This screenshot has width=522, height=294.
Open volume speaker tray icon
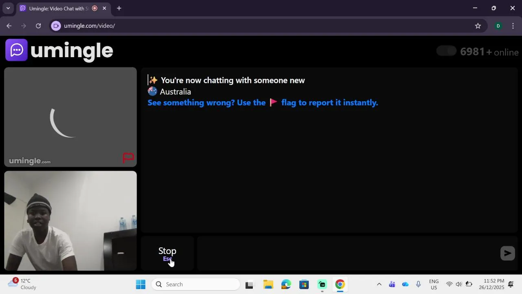point(459,284)
